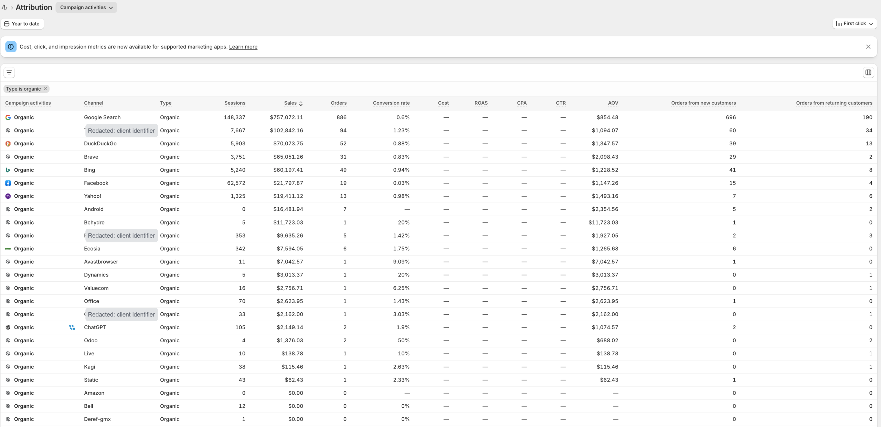Sort by Cost column header
The height and width of the screenshot is (427, 881).
(443, 103)
